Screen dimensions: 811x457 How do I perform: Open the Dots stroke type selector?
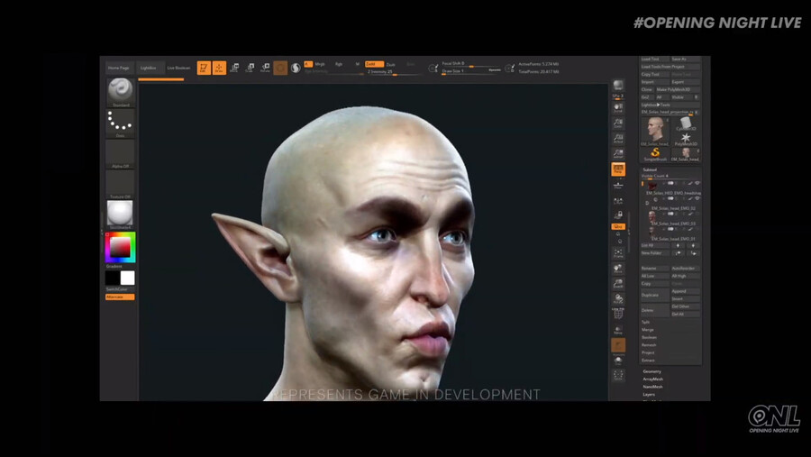point(120,122)
